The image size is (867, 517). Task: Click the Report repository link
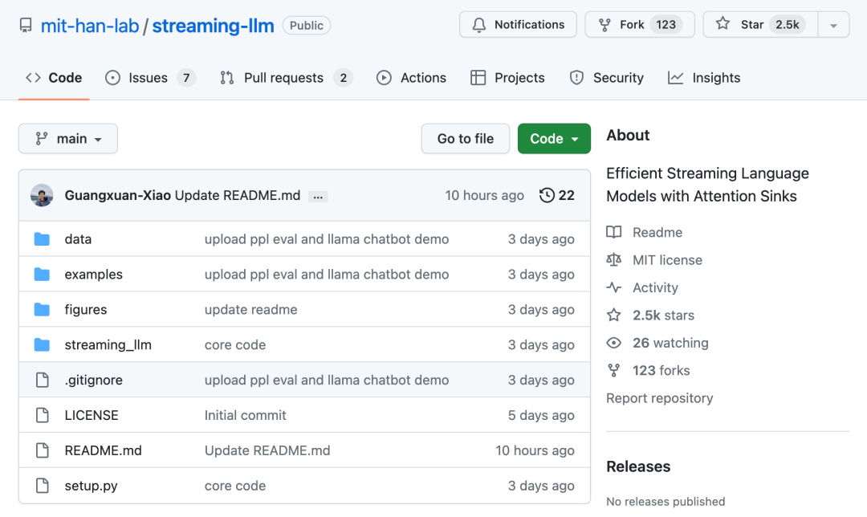[659, 397]
